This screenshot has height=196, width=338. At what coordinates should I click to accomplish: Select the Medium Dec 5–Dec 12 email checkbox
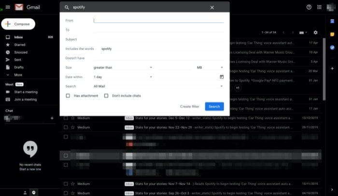66,118
